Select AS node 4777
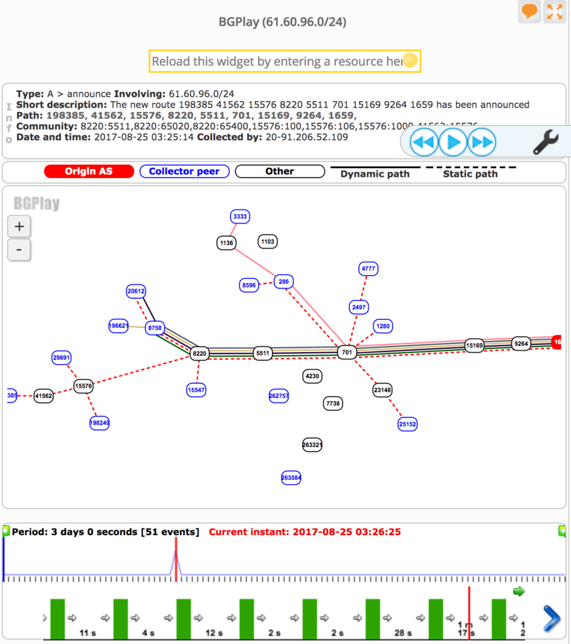The image size is (571, 644). tap(368, 269)
